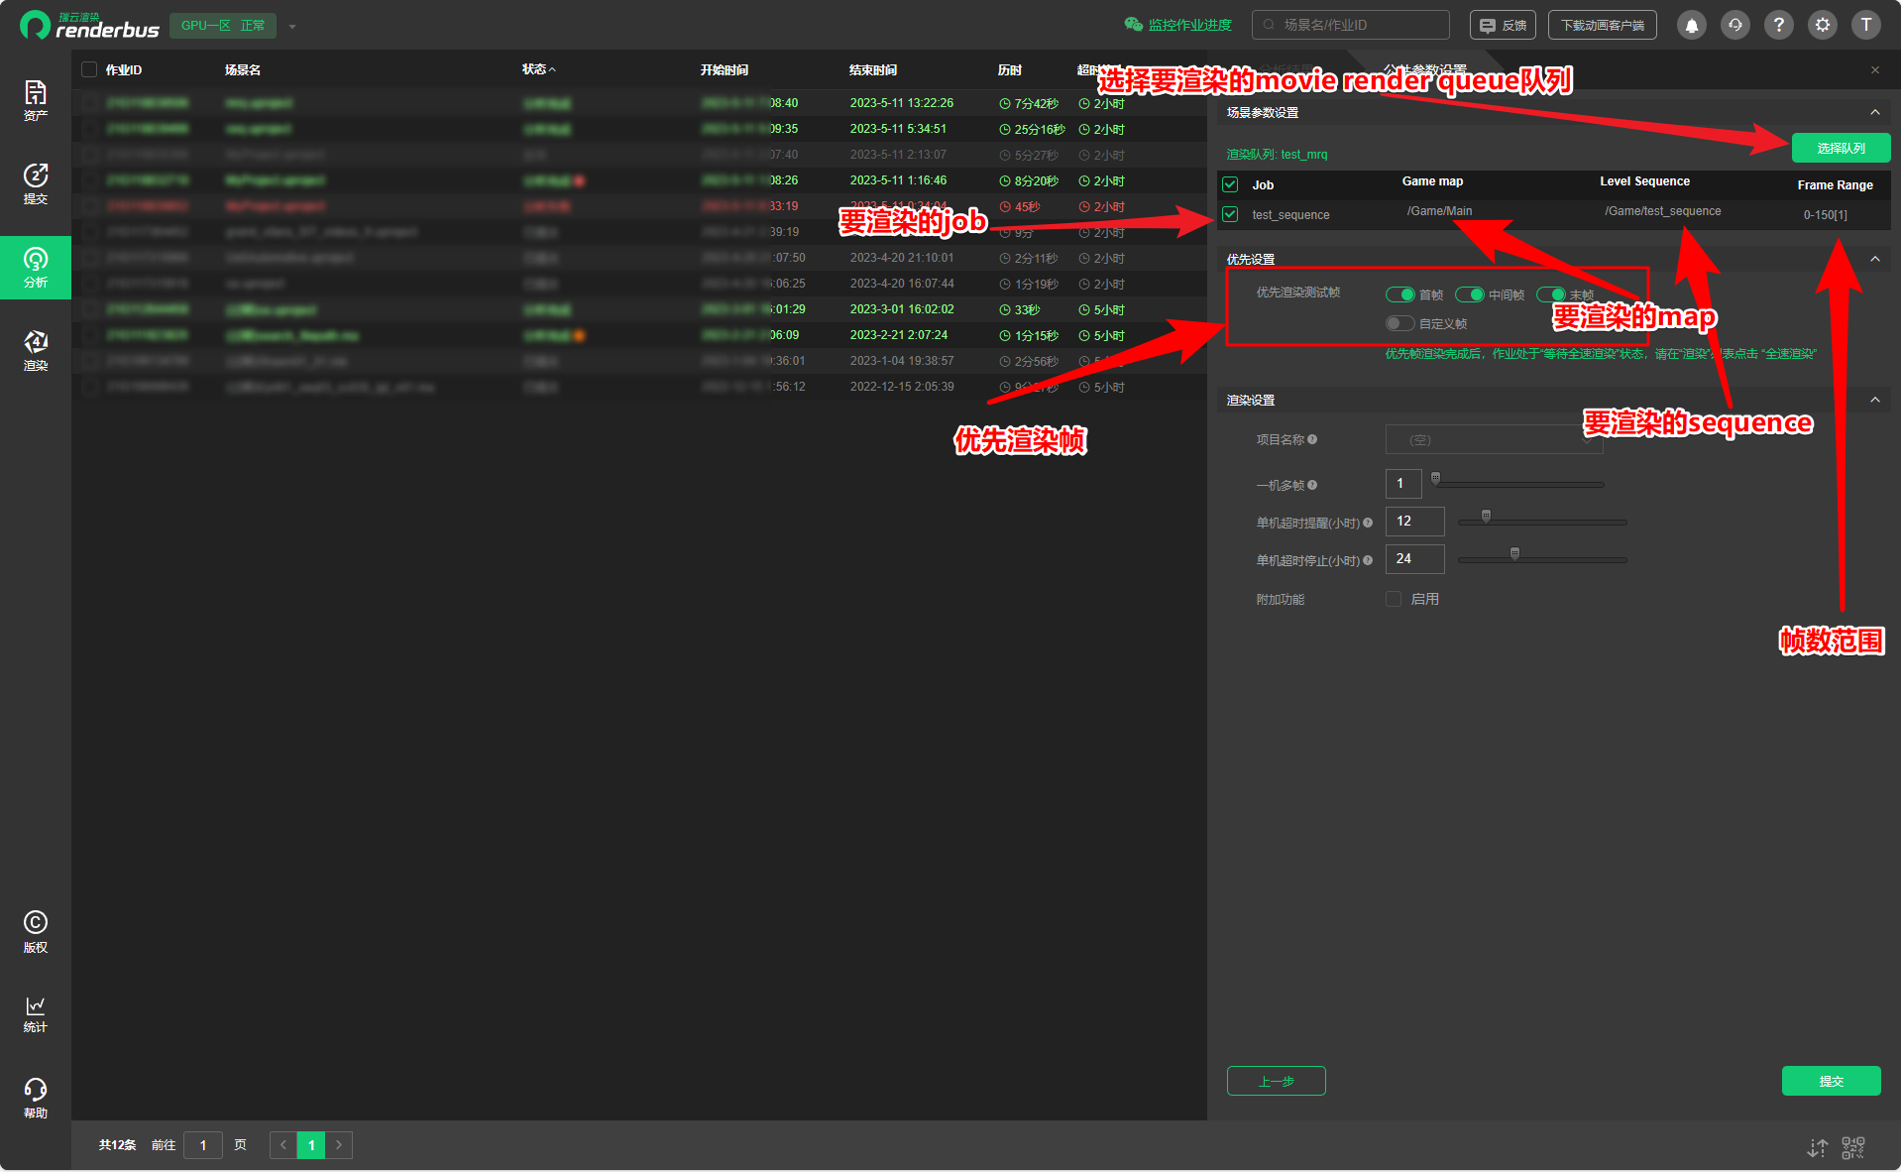Click the row ending 2023-5-11 13:22:26
Image resolution: width=1901 pixels, height=1172 pixels.
pos(639,103)
